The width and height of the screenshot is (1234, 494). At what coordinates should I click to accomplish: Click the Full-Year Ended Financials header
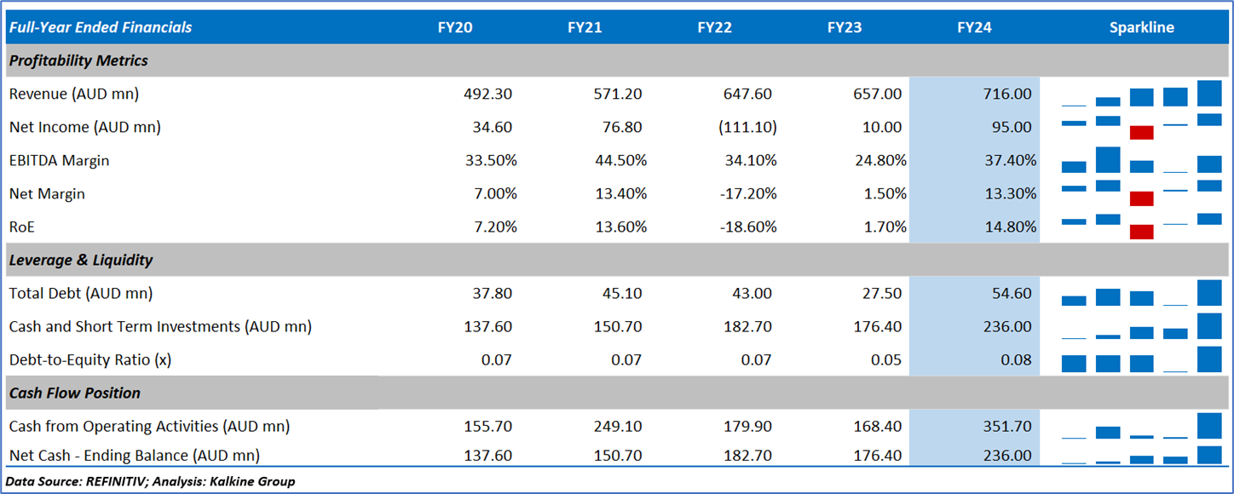tap(101, 27)
